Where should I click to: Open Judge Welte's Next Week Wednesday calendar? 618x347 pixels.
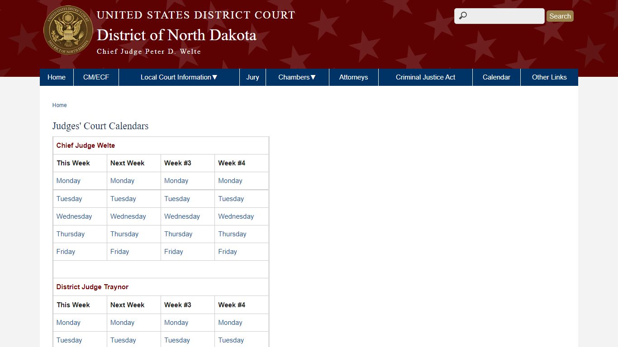point(128,216)
